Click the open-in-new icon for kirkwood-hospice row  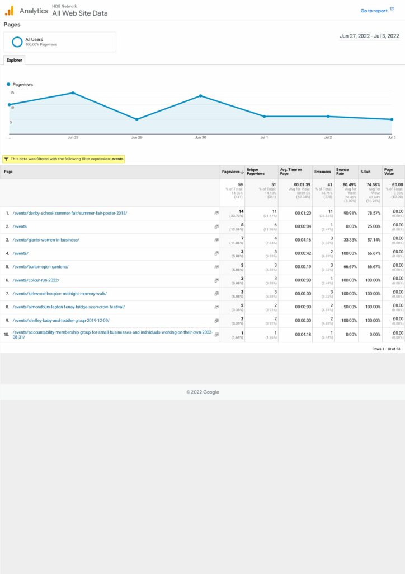coord(216,294)
